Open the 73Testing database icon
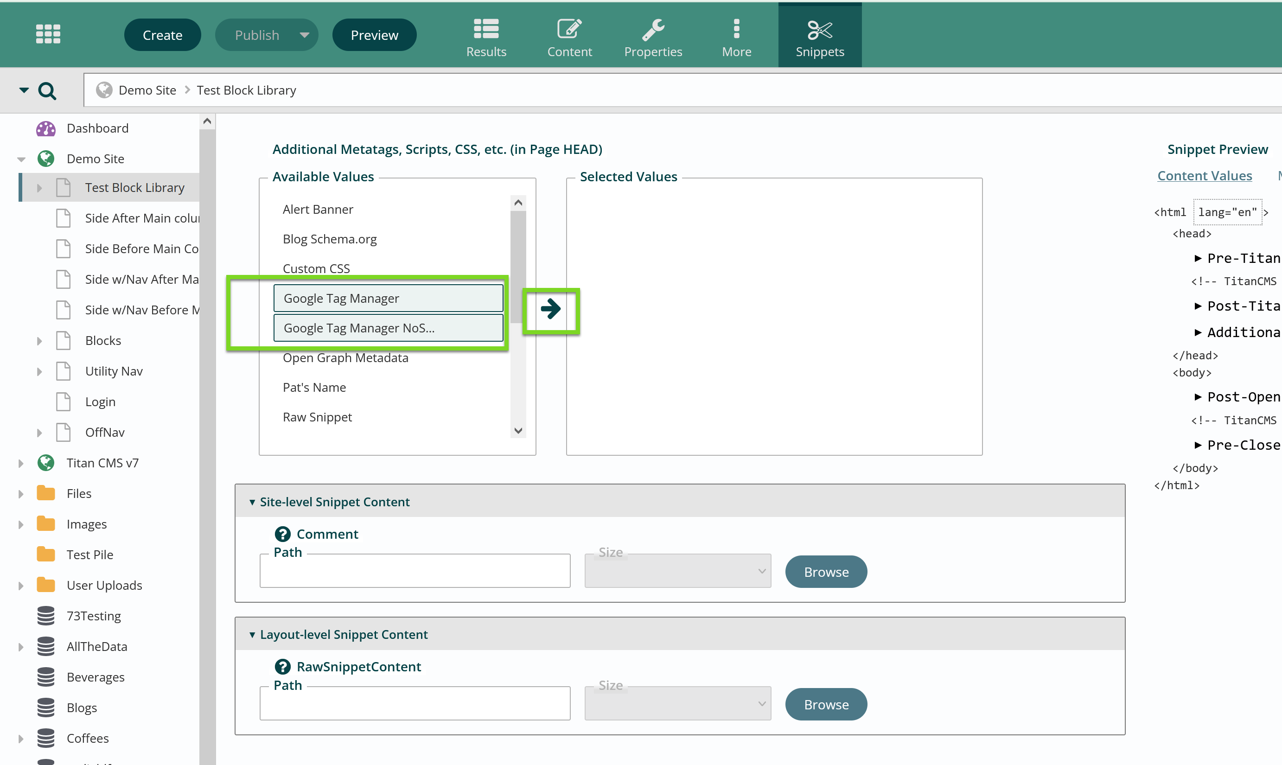1282x765 pixels. 46,616
